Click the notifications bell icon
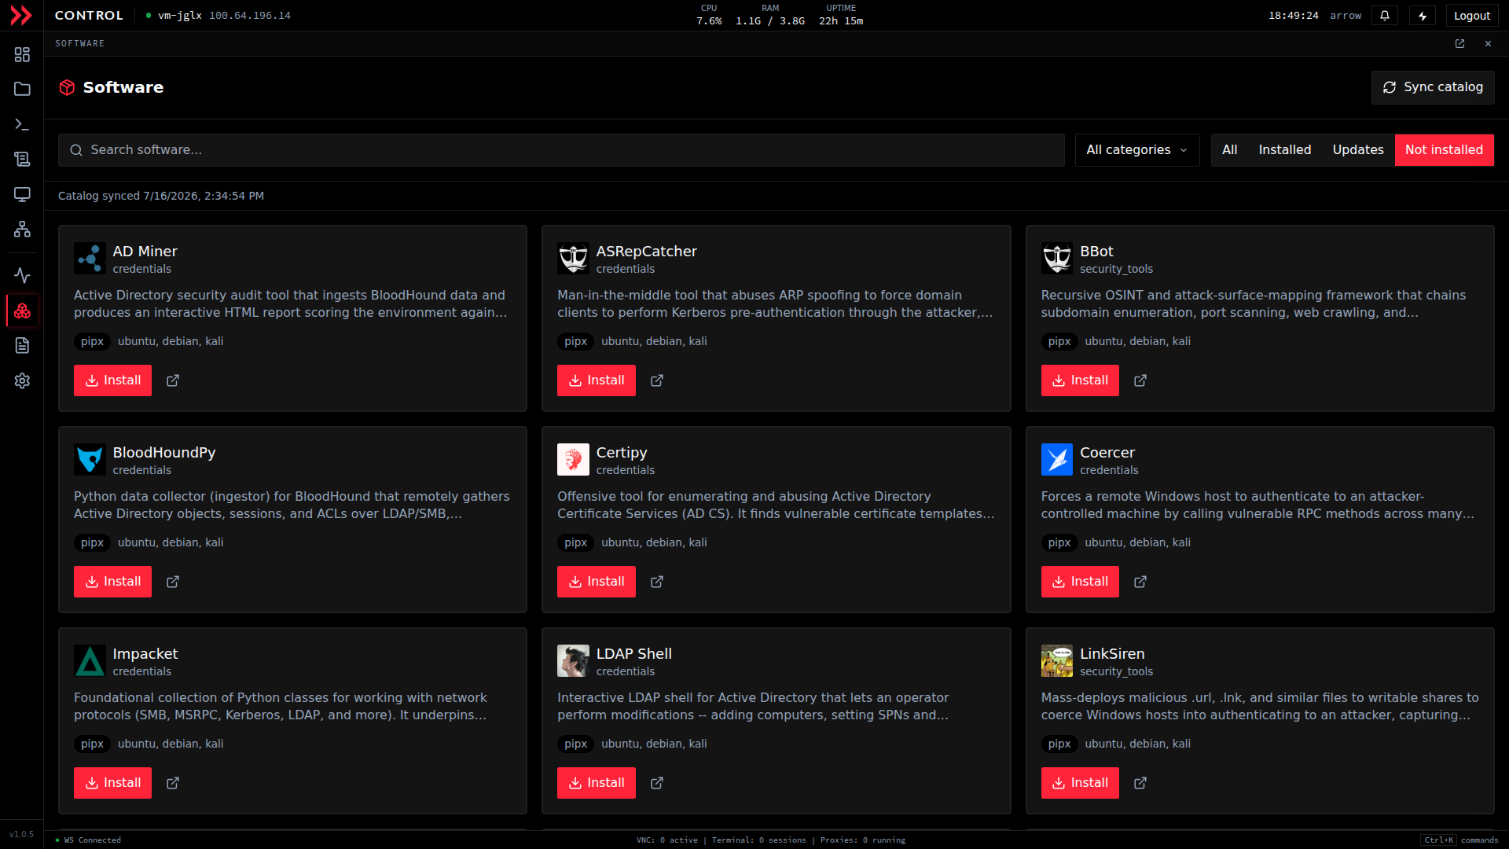 [x=1385, y=16]
